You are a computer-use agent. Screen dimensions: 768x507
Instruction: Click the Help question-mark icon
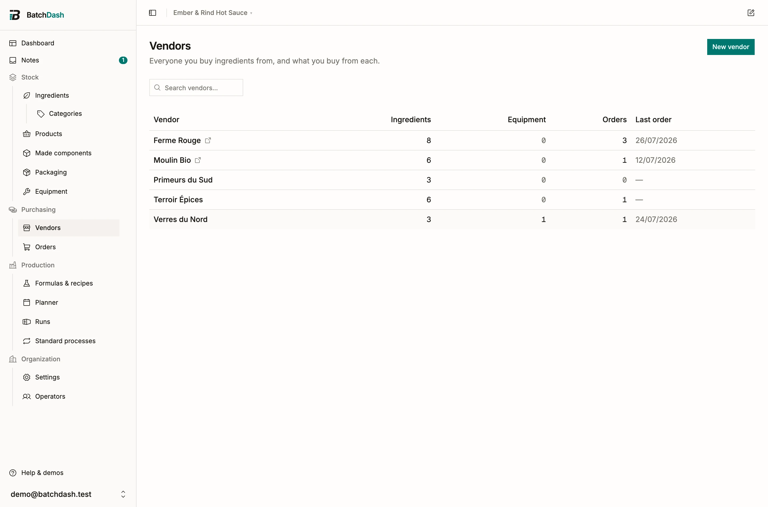click(x=13, y=473)
